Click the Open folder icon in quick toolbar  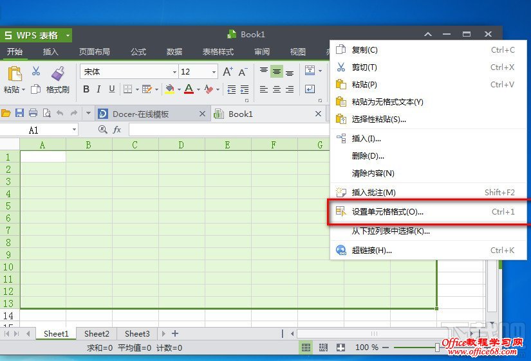point(6,114)
